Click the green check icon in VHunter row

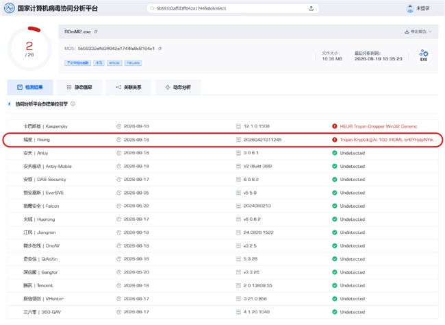pyautogui.click(x=335, y=298)
